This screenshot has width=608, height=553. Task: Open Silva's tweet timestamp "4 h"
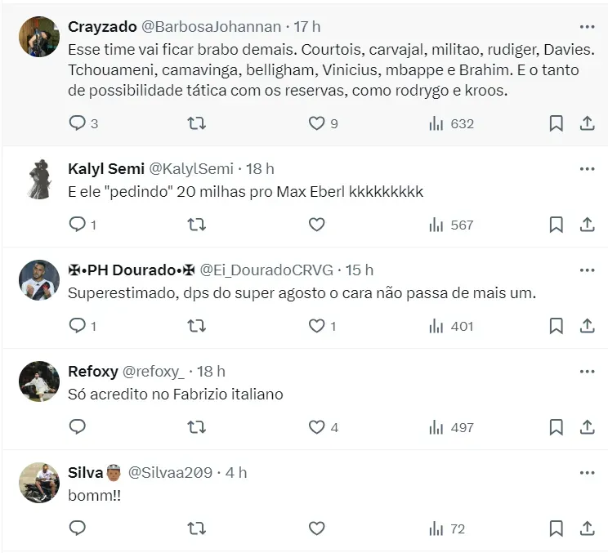[x=236, y=473]
